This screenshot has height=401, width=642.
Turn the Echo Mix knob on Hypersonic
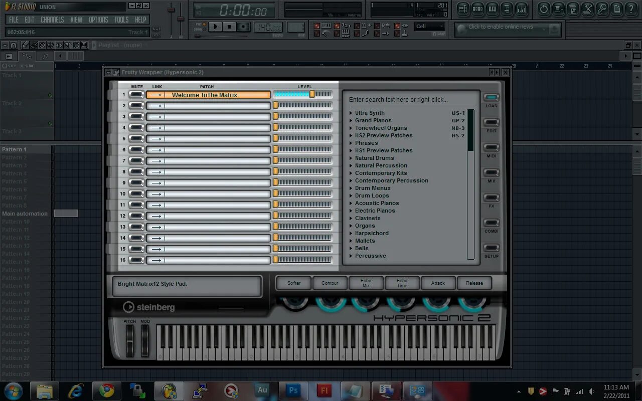pos(366,302)
